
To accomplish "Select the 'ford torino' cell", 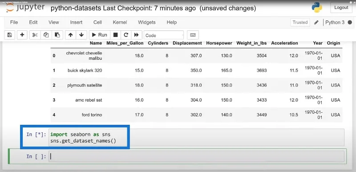I will click(x=92, y=115).
